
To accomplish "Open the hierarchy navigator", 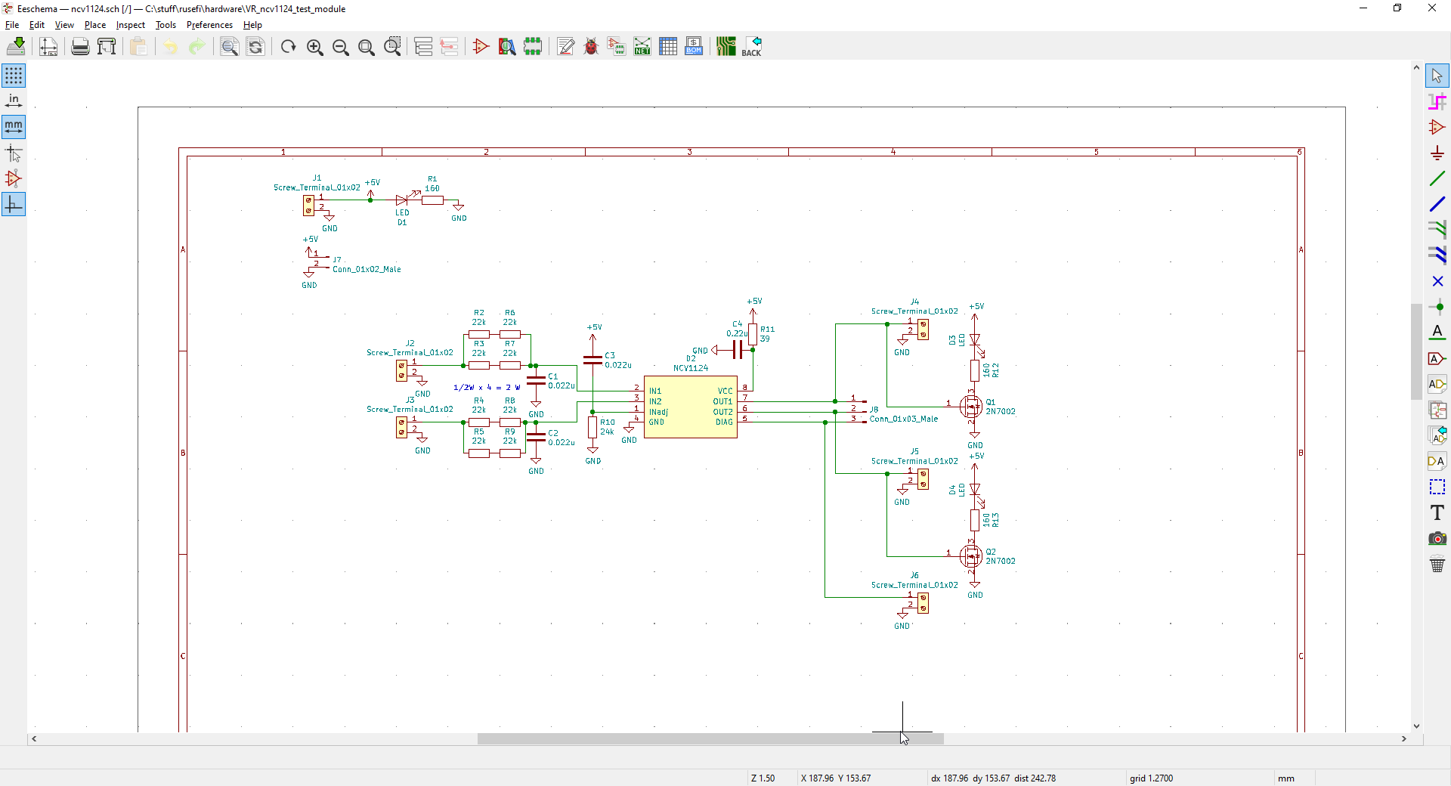I will (423, 47).
